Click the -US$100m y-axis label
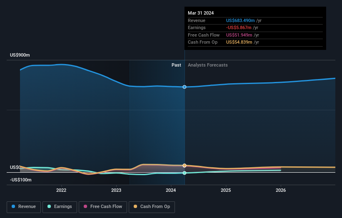342x218 pixels. tap(21, 180)
